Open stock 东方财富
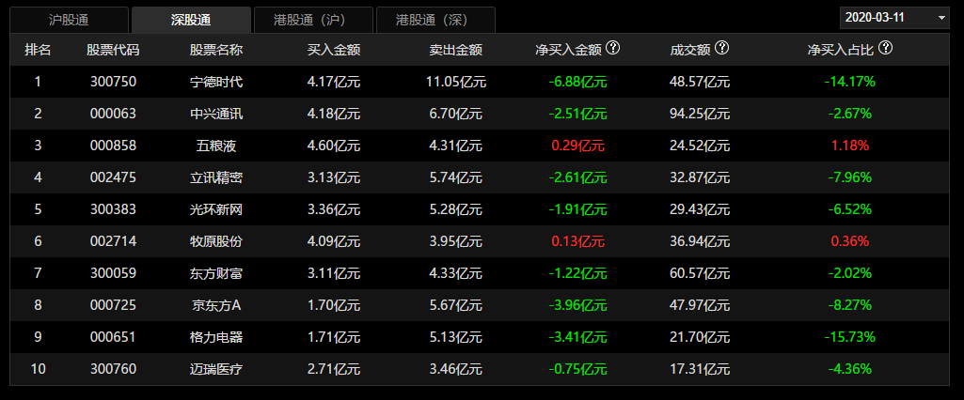The width and height of the screenshot is (964, 400). tap(216, 273)
